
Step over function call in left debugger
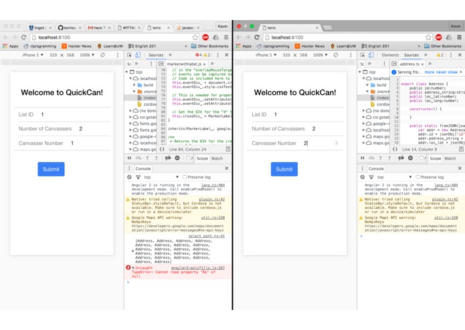(138, 158)
